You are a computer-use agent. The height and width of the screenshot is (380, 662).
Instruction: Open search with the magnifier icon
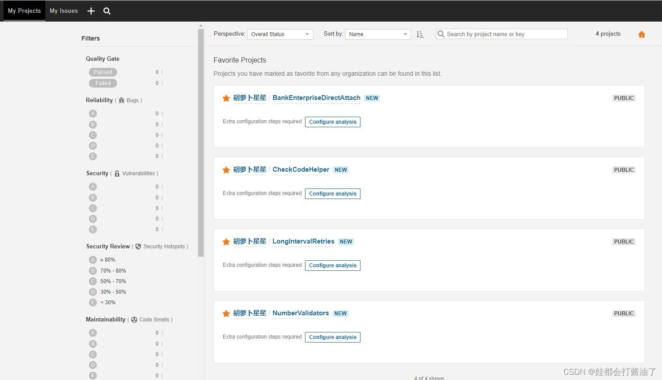pos(107,11)
